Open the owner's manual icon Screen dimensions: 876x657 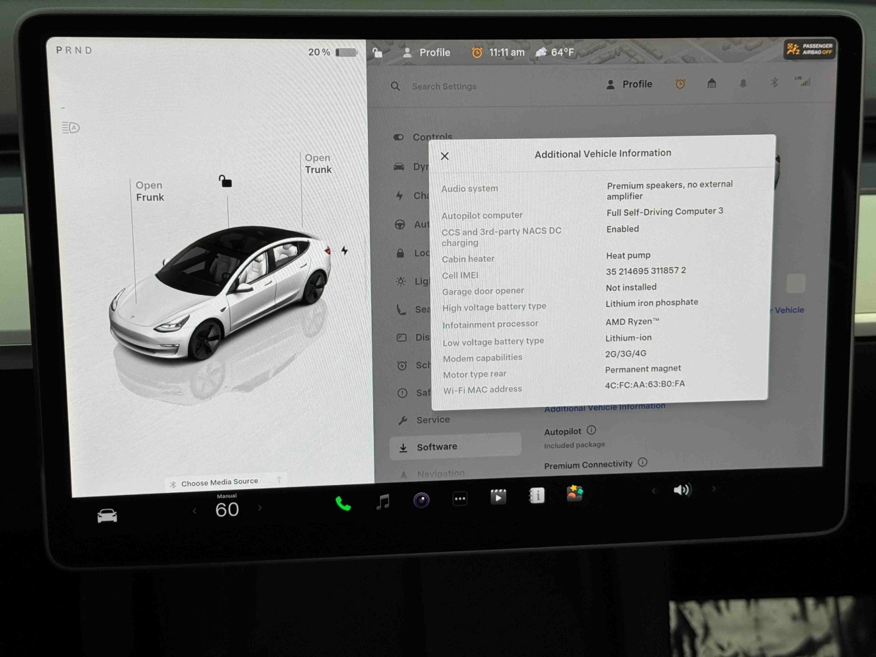click(x=537, y=495)
